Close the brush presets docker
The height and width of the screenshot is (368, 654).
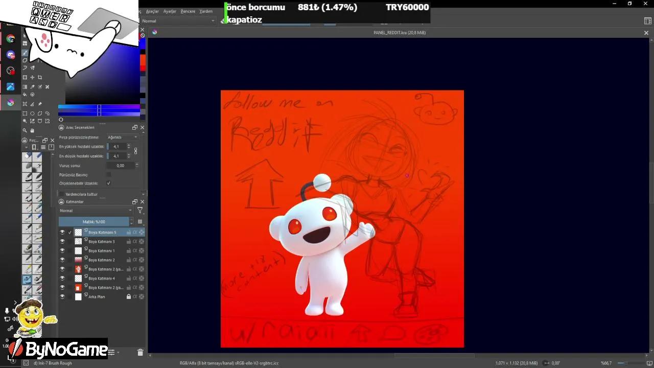(x=52, y=141)
